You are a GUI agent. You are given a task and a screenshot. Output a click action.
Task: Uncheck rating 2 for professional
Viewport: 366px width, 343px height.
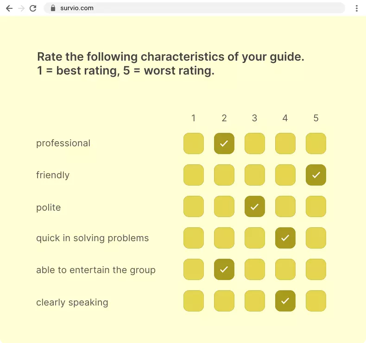tap(224, 143)
